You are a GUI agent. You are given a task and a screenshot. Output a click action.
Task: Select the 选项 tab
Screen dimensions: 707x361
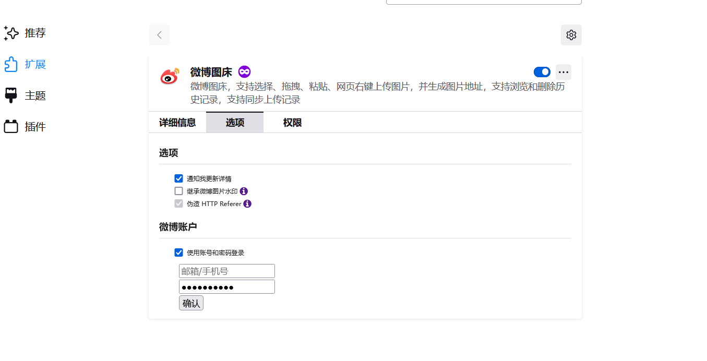(235, 123)
